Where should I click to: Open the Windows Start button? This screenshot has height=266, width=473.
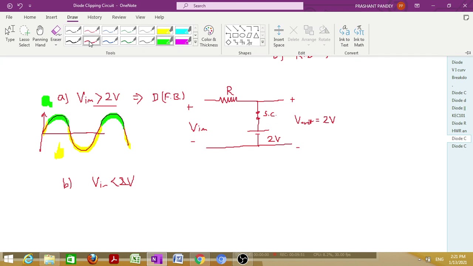click(8, 259)
